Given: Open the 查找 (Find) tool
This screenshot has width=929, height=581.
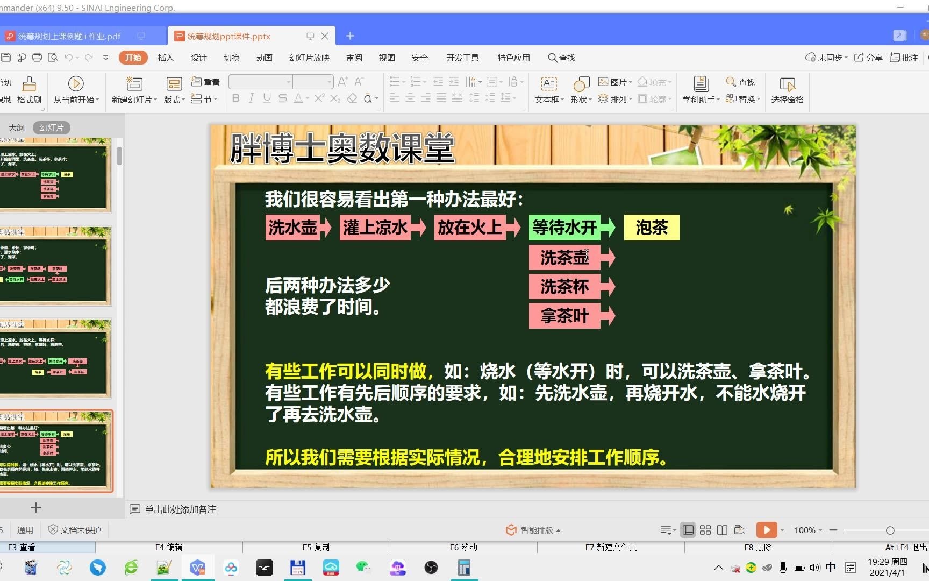Looking at the screenshot, I should point(741,82).
